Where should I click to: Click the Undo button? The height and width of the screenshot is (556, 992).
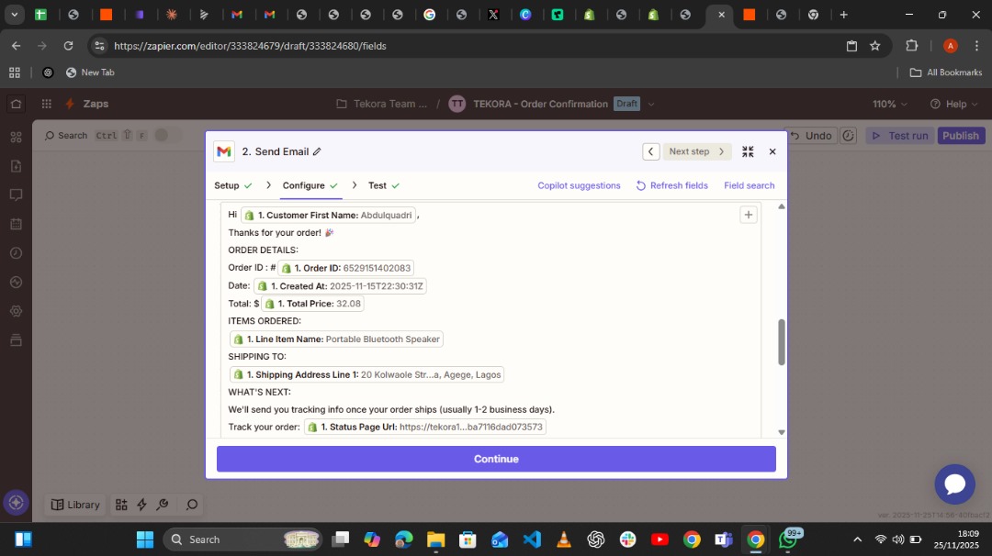[x=812, y=135]
